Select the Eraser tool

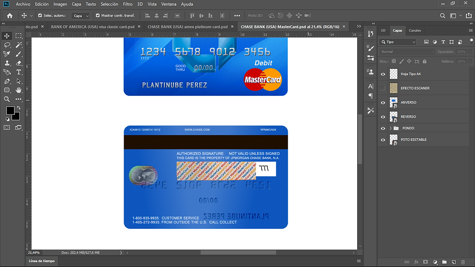coord(18,63)
